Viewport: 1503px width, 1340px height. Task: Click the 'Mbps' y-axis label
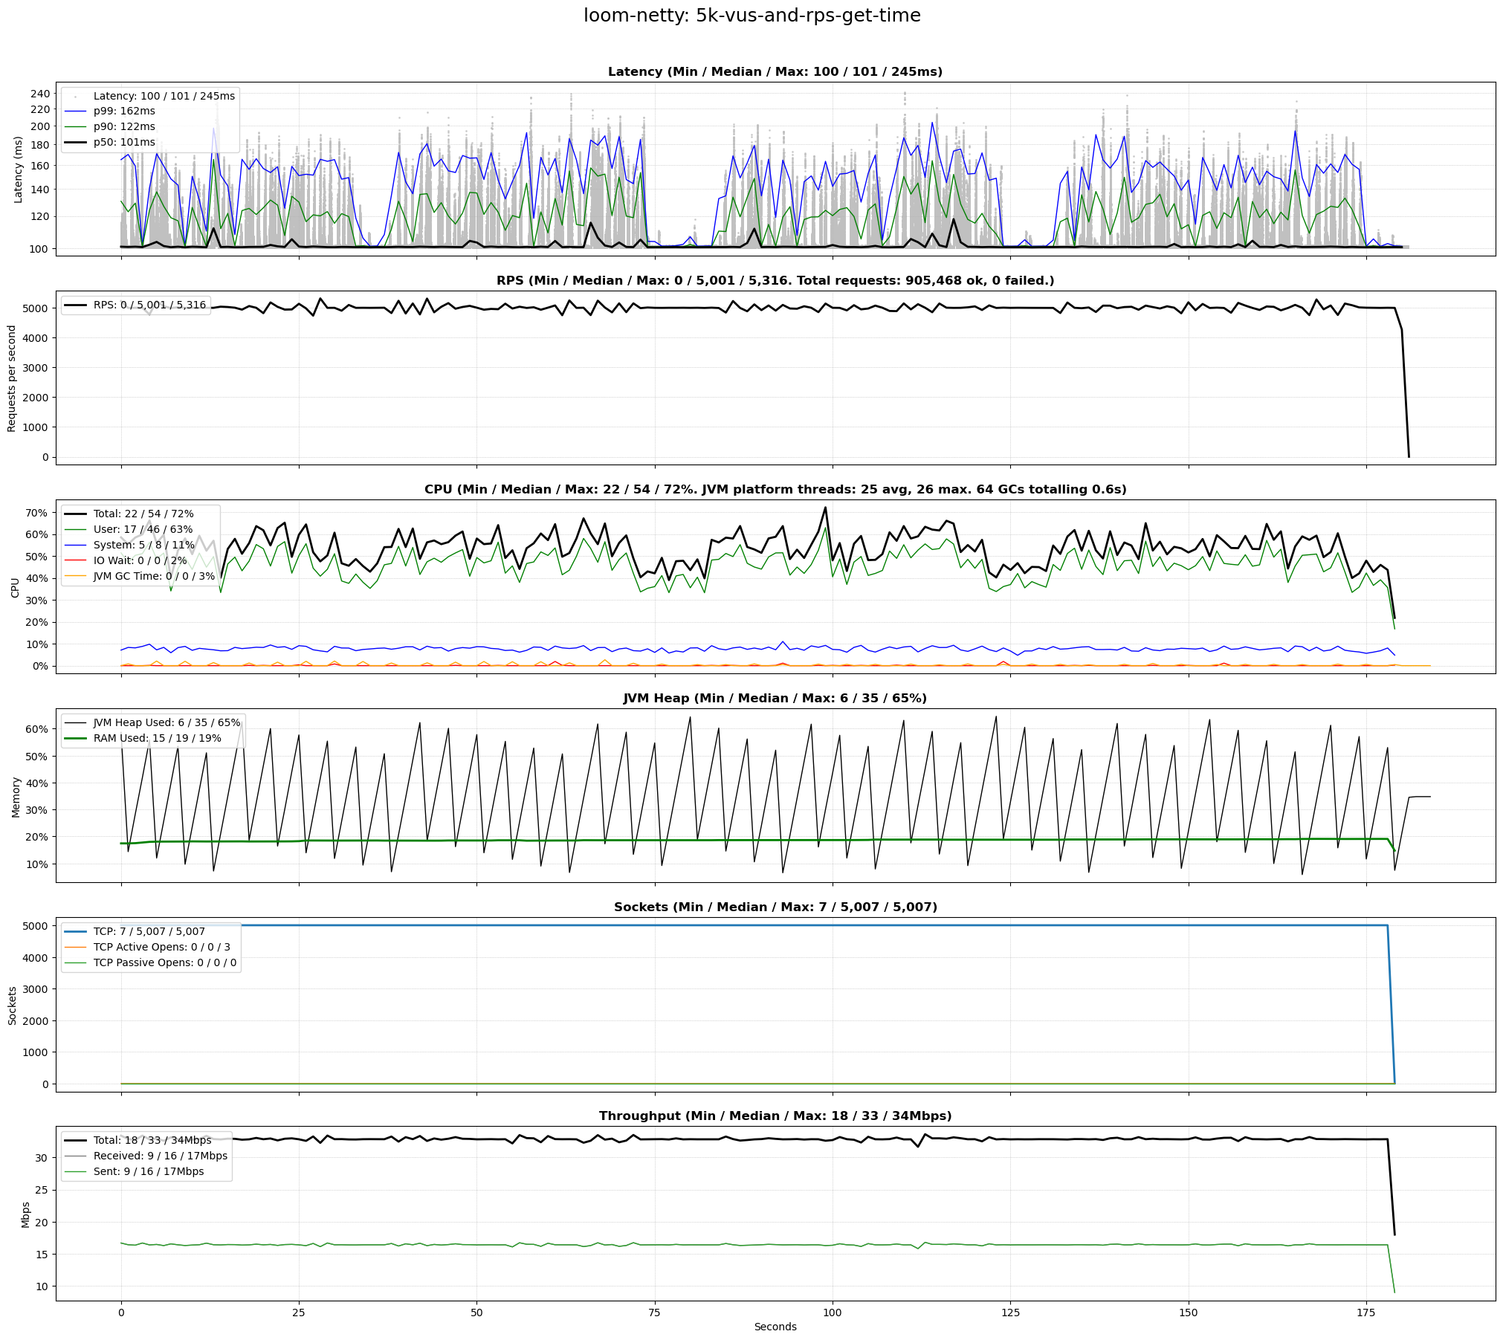pos(25,1214)
